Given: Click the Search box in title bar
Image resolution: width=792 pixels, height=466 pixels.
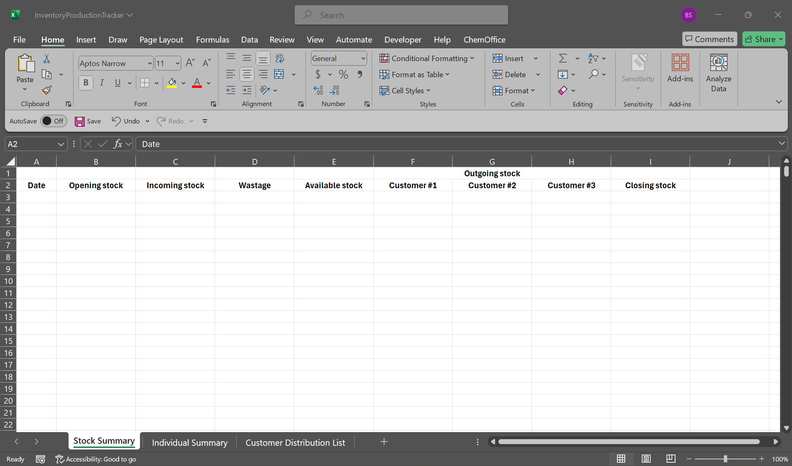Looking at the screenshot, I should [401, 15].
